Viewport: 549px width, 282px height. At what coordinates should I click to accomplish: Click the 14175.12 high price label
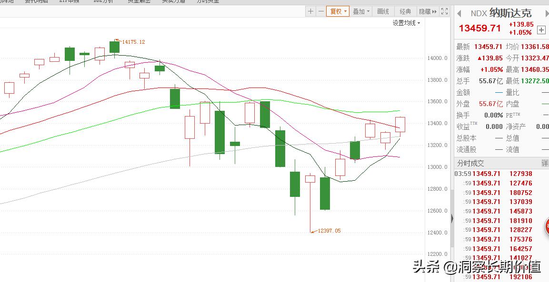[x=133, y=42]
